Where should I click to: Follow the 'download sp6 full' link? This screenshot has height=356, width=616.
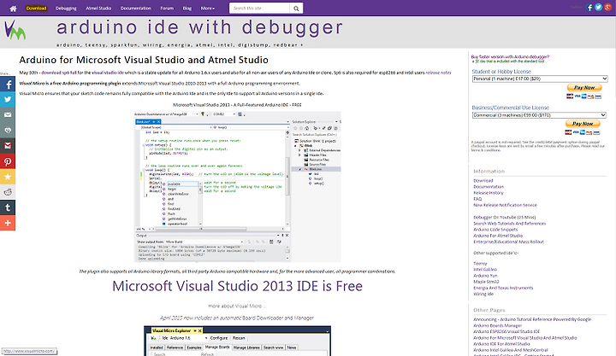click(x=59, y=73)
